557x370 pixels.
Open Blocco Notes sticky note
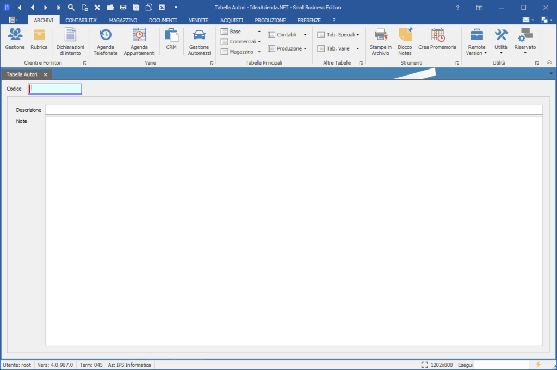pyautogui.click(x=405, y=42)
